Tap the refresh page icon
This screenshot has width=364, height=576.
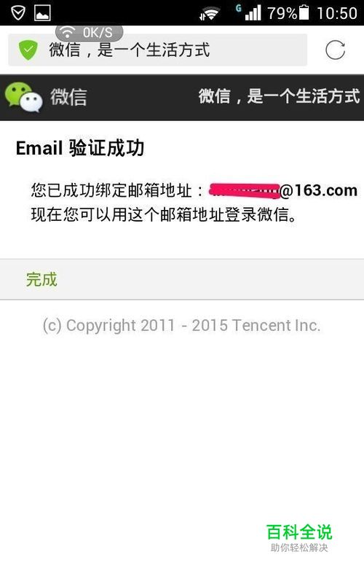tap(335, 50)
